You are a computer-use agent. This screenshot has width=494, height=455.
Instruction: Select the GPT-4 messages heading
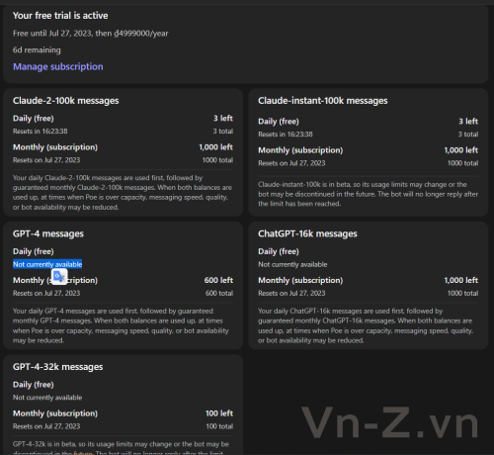[x=48, y=233]
